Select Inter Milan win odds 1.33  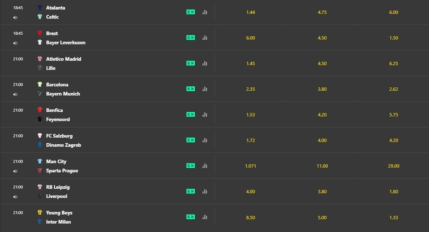pos(394,217)
